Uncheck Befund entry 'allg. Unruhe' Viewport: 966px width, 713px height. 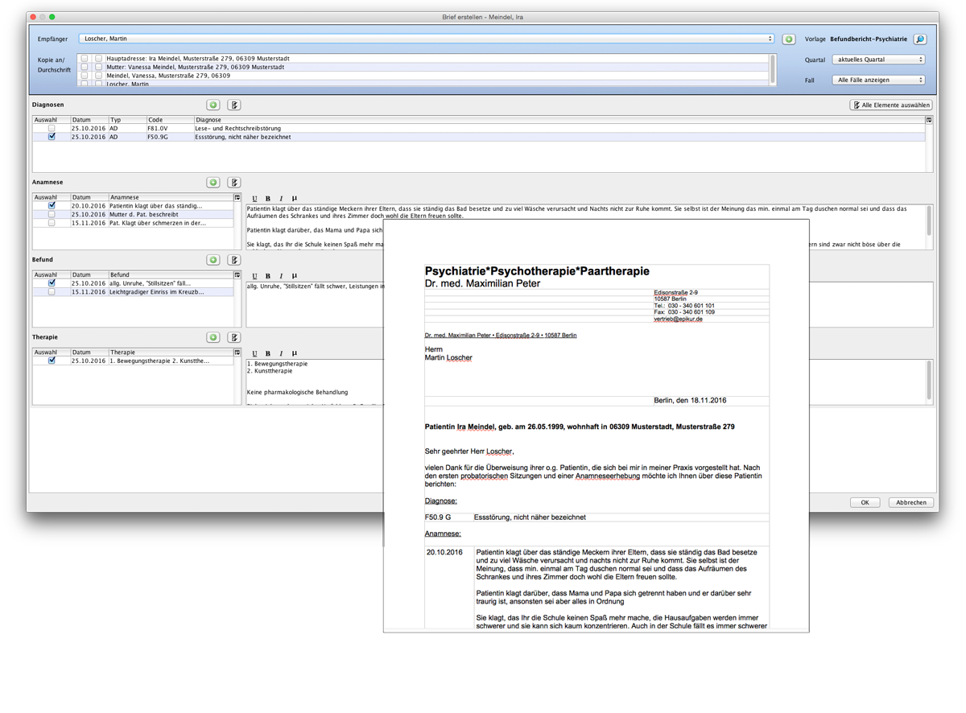[x=52, y=283]
